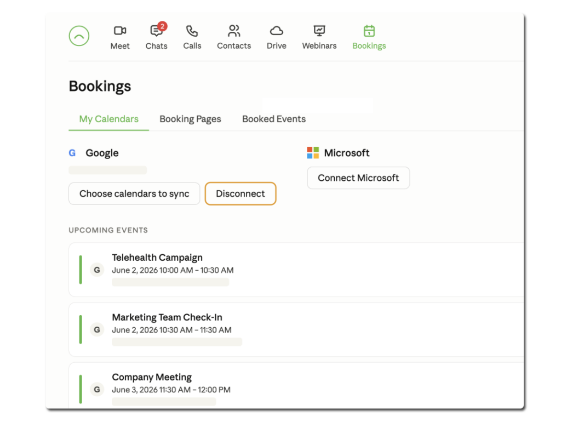Click the G badge on Marketing Team Check-In

click(97, 329)
